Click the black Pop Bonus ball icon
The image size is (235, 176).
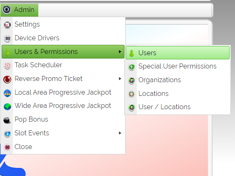pos(7,120)
